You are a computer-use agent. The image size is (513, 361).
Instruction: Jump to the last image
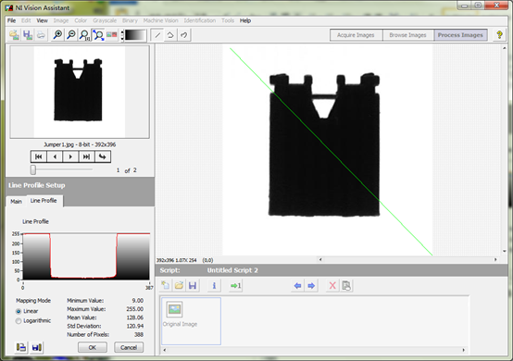[86, 156]
